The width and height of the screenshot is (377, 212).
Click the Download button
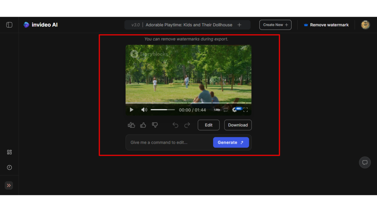click(238, 125)
